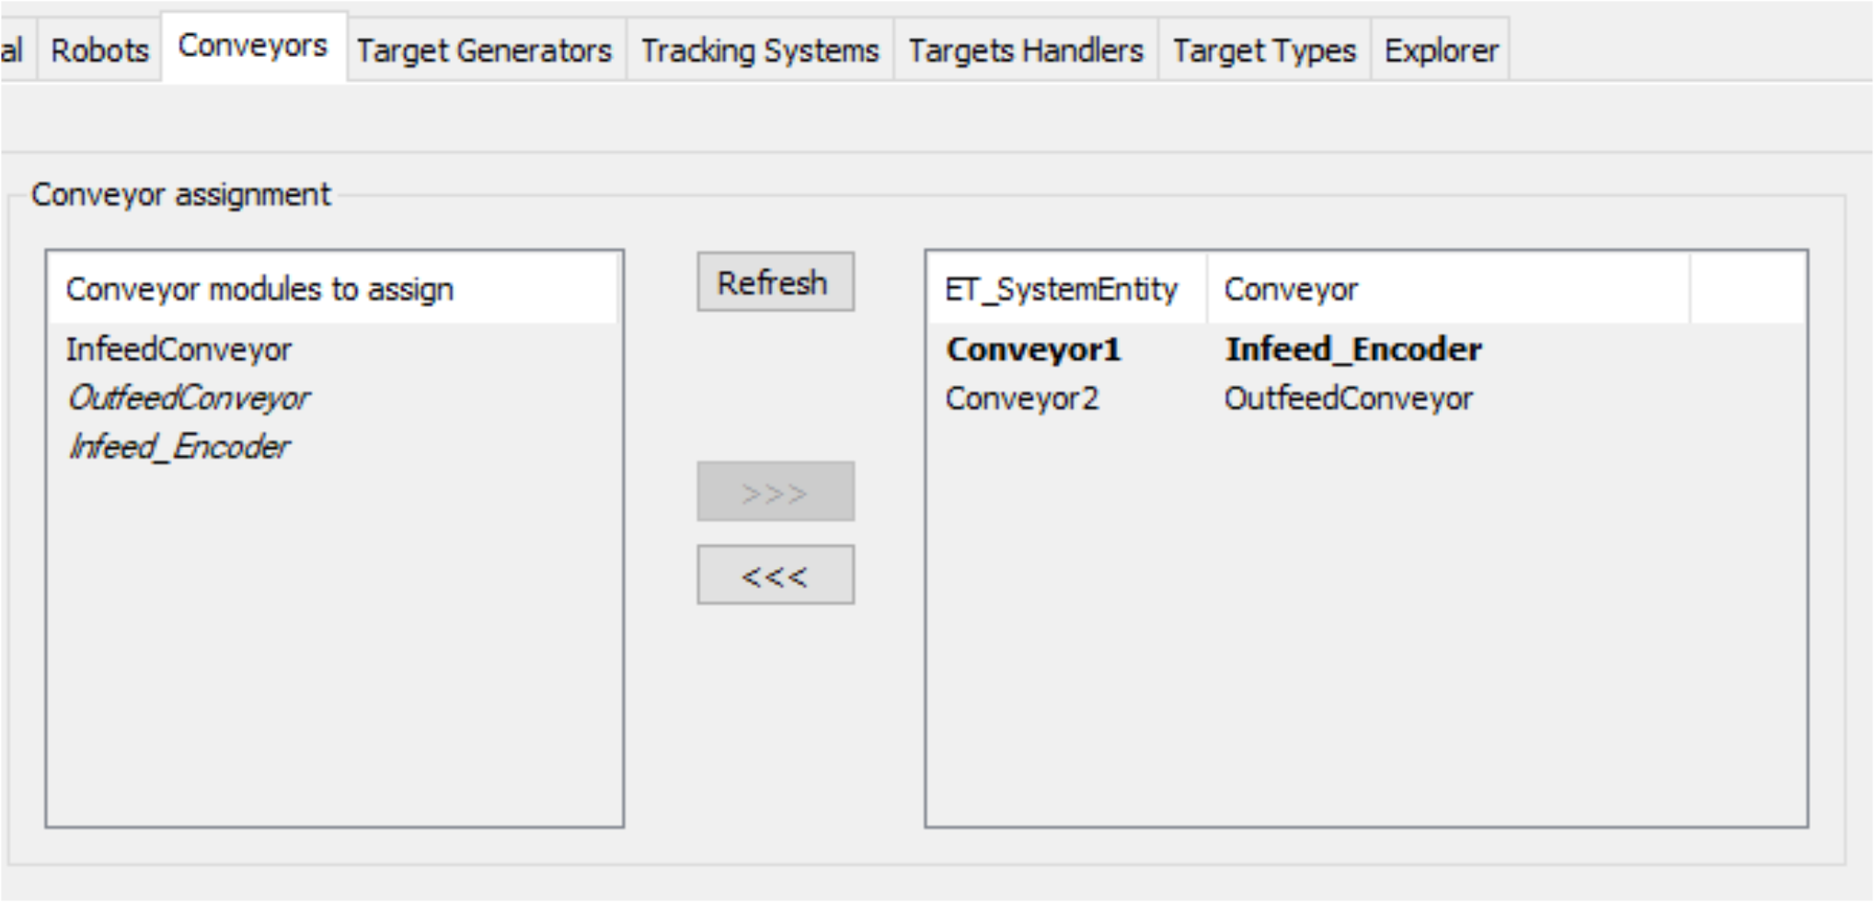Select OutfeedConveyor in the modules list
The height and width of the screenshot is (902, 1874).
pyautogui.click(x=187, y=398)
